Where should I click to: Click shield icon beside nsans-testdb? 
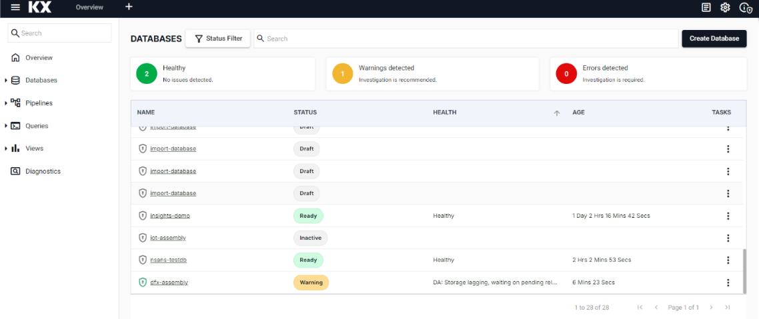tap(142, 260)
